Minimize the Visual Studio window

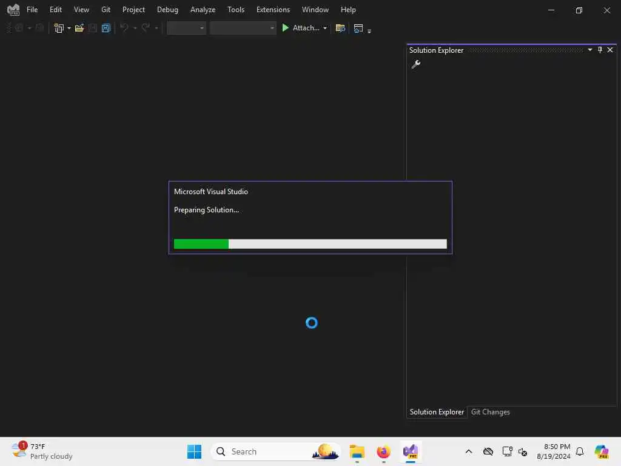(x=551, y=10)
